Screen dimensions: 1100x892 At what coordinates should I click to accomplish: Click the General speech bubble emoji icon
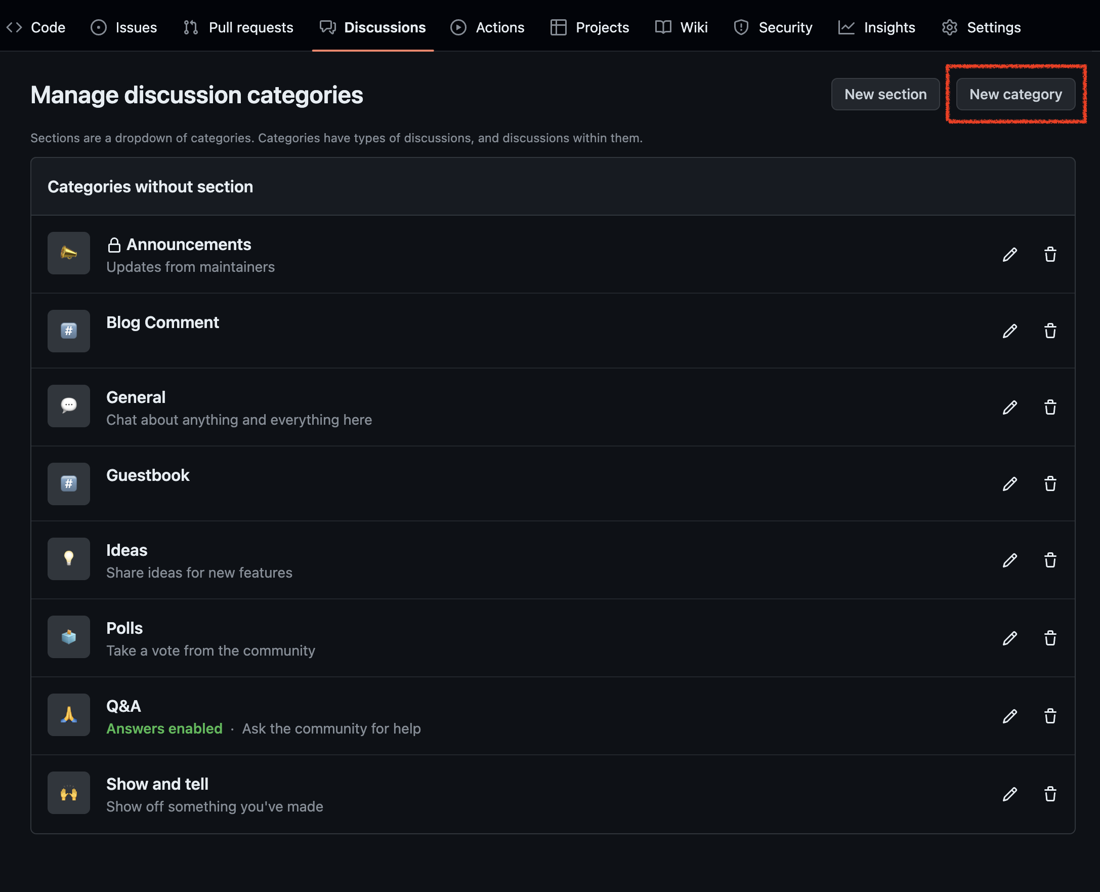point(69,406)
